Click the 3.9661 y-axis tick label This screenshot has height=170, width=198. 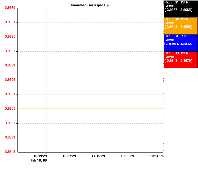click(x=10, y=66)
